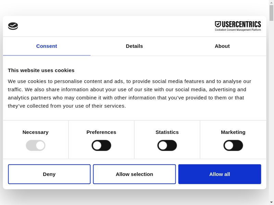
Task: Click the scrollbar down arrow
Action: (271, 202)
